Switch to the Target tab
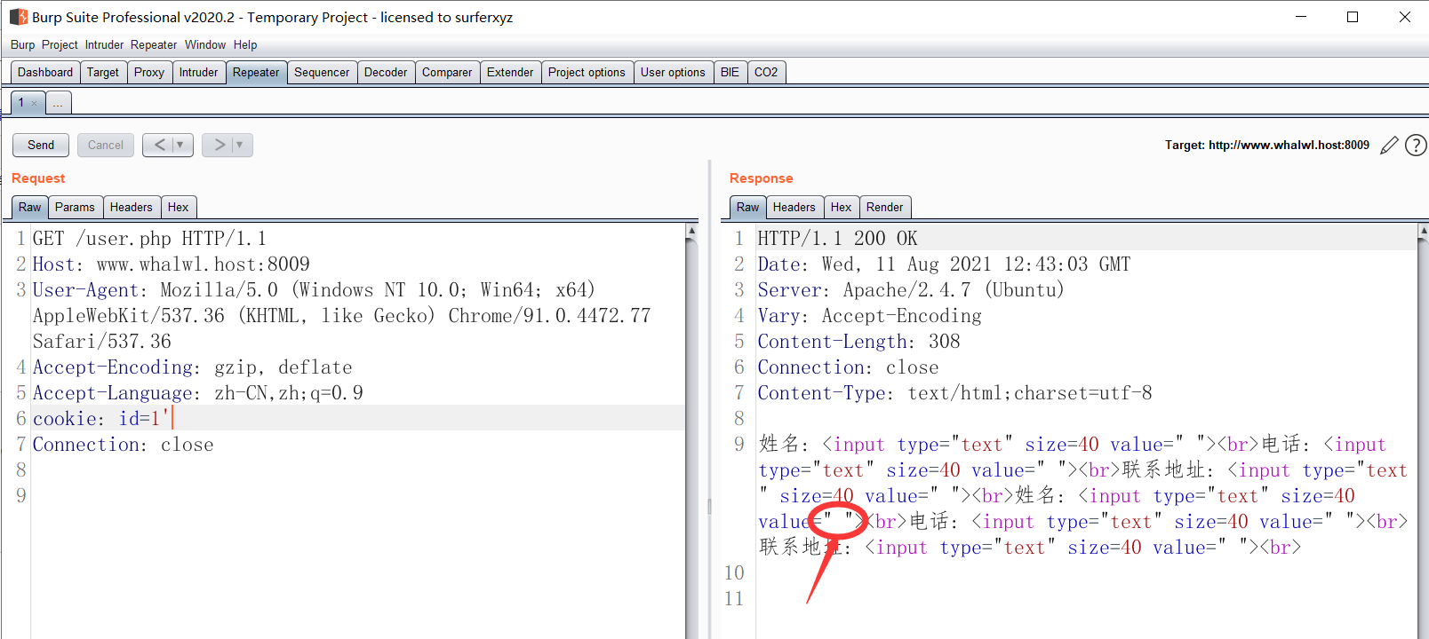 tap(103, 73)
